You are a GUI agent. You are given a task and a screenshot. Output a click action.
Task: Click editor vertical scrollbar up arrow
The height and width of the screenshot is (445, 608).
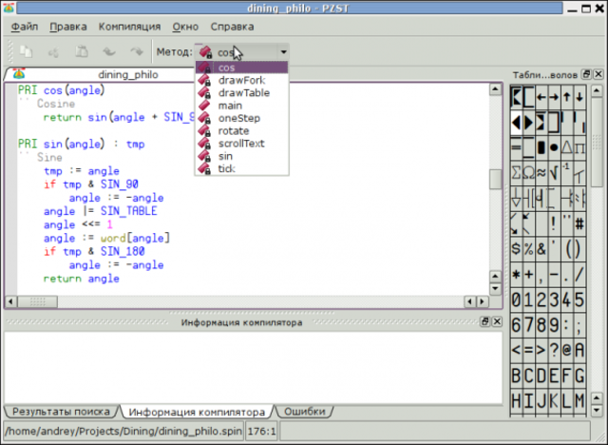point(495,89)
